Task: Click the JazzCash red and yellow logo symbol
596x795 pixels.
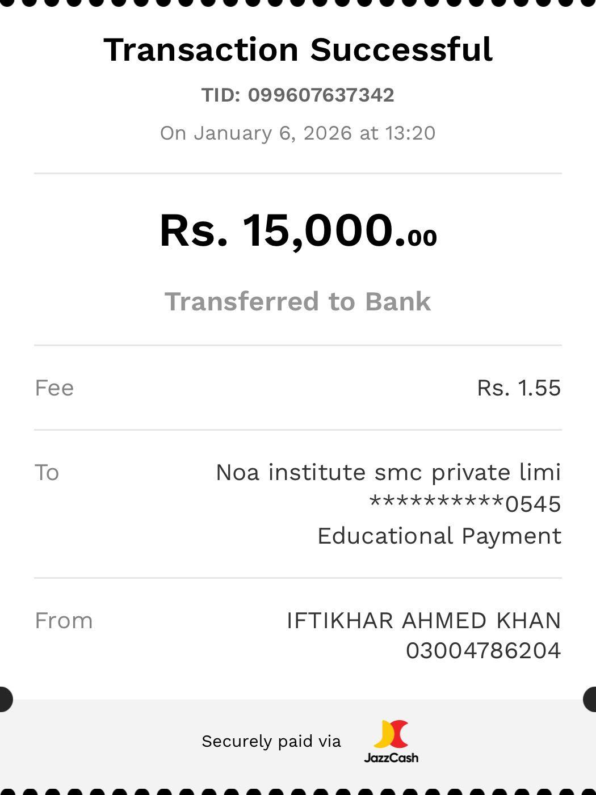Action: coord(391,734)
